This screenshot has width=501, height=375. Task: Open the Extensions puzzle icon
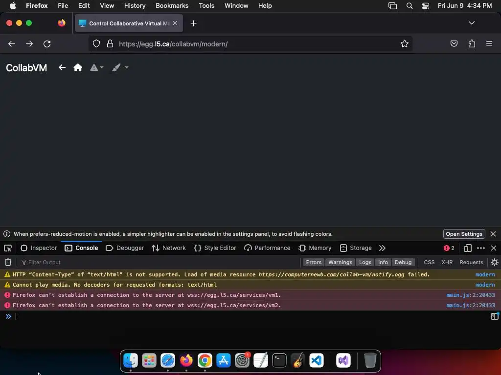472,43
